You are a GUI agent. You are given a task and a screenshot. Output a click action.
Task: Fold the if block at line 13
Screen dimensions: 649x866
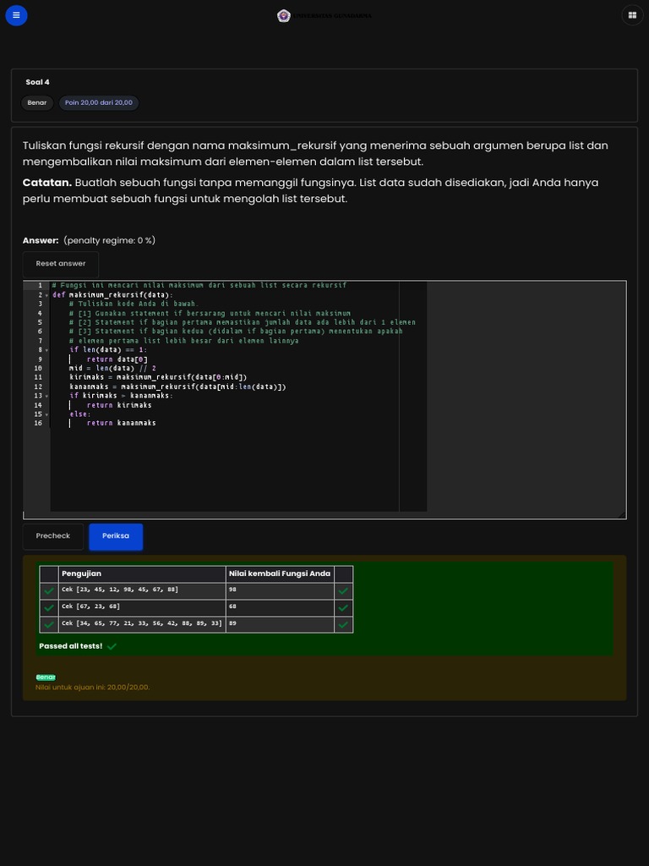click(46, 396)
